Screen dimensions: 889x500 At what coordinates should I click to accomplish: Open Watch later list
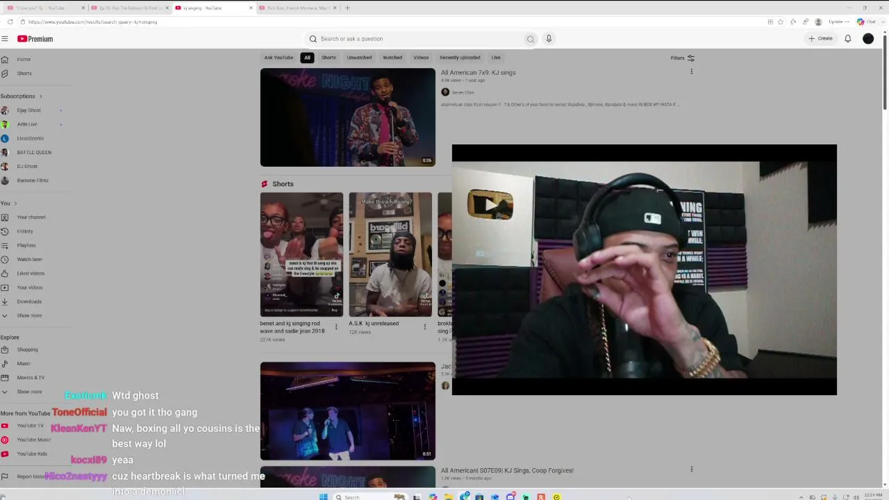click(x=30, y=260)
